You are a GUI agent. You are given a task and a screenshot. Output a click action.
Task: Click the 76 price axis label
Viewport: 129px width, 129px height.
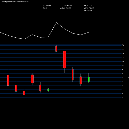coord(123,85)
